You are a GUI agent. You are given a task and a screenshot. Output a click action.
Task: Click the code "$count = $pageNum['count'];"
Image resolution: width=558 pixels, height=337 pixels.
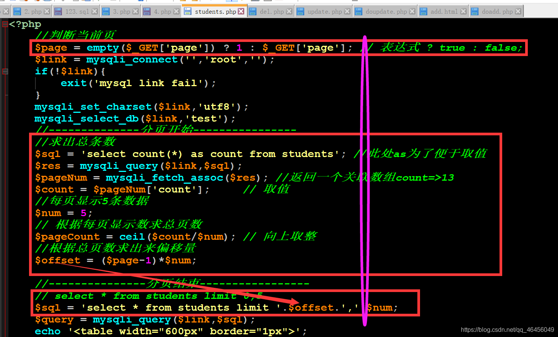click(x=122, y=189)
